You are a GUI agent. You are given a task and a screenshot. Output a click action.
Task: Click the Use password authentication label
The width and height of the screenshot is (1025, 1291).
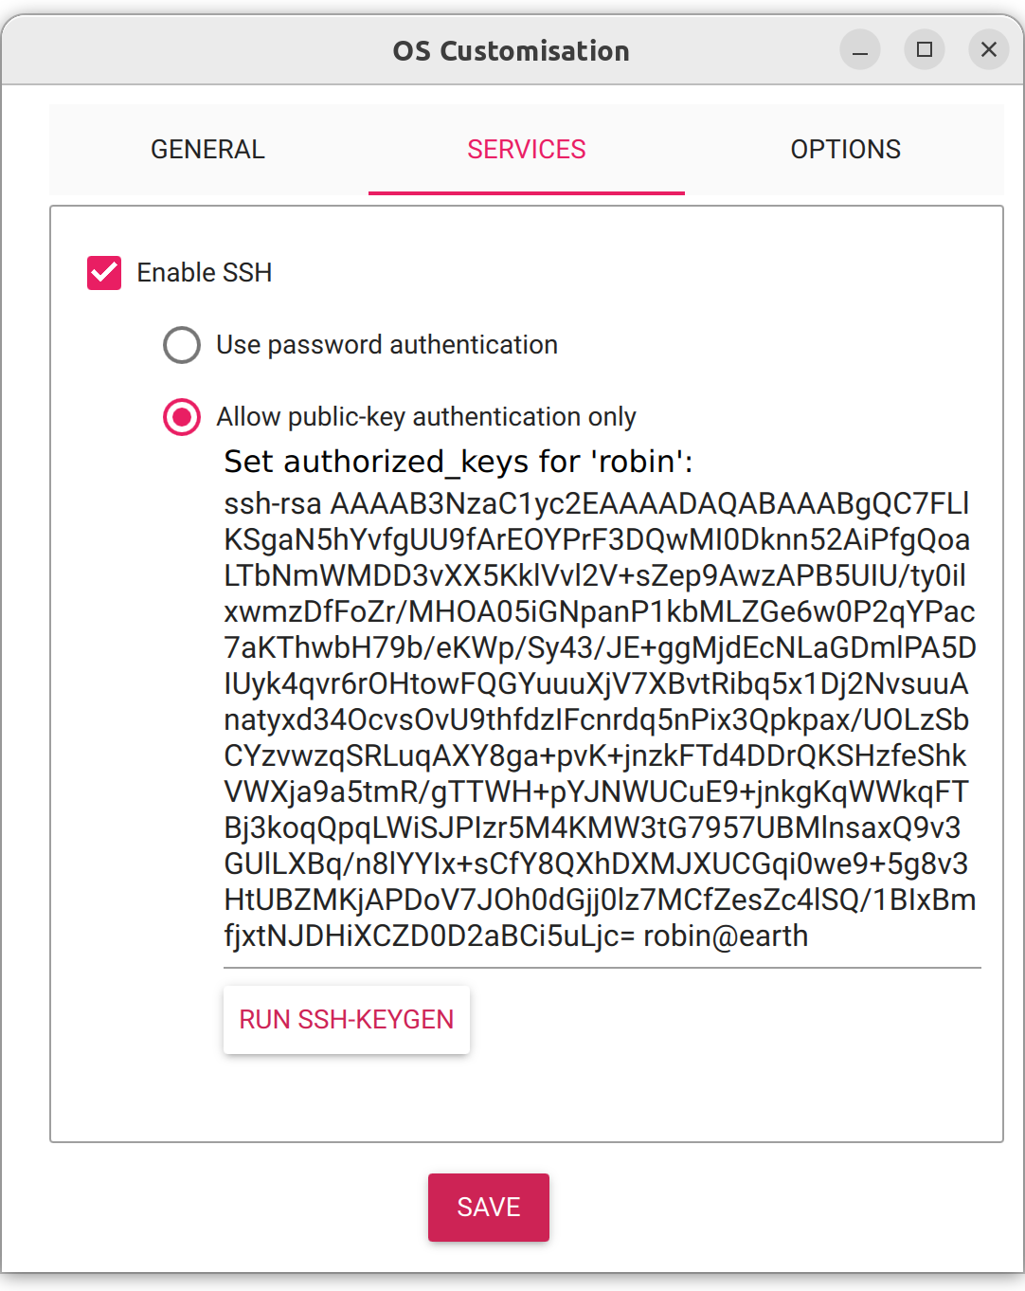click(x=387, y=345)
